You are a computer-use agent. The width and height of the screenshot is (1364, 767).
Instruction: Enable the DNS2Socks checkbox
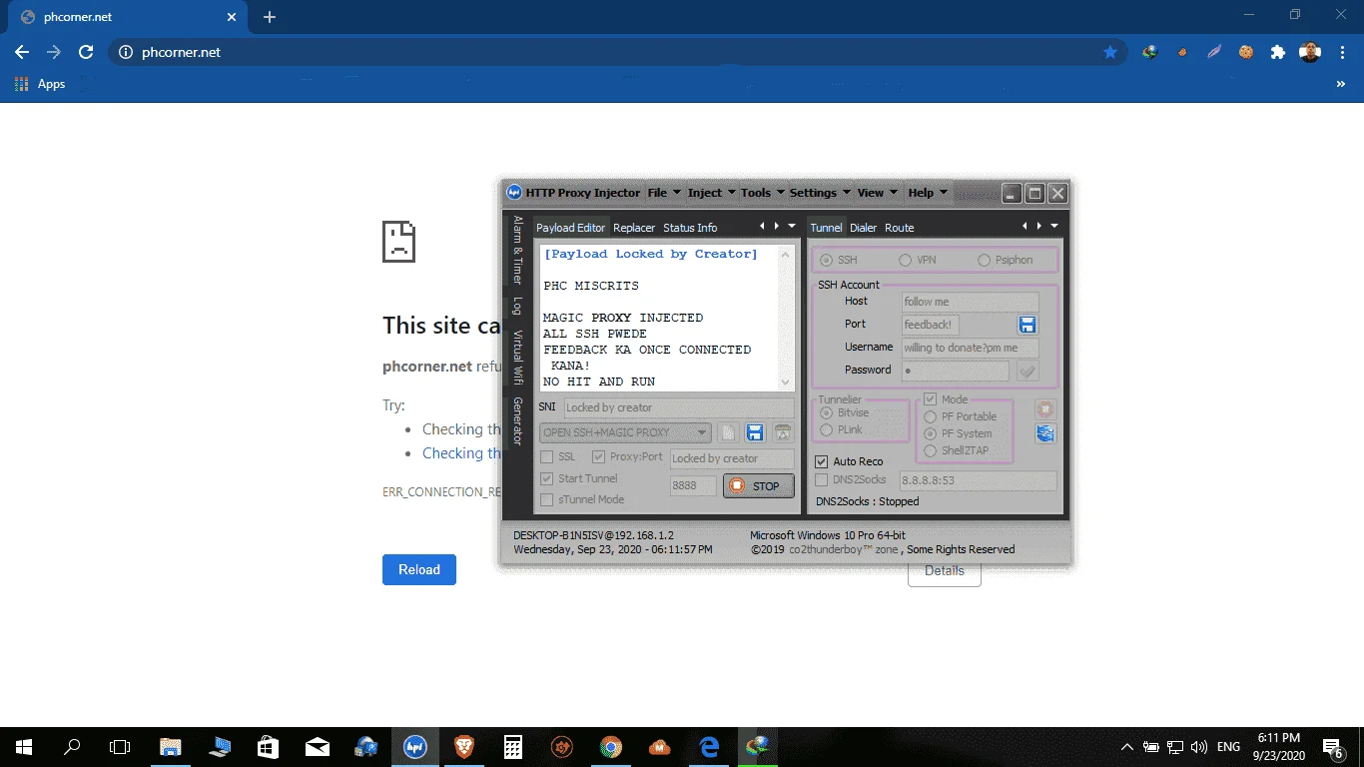[822, 479]
